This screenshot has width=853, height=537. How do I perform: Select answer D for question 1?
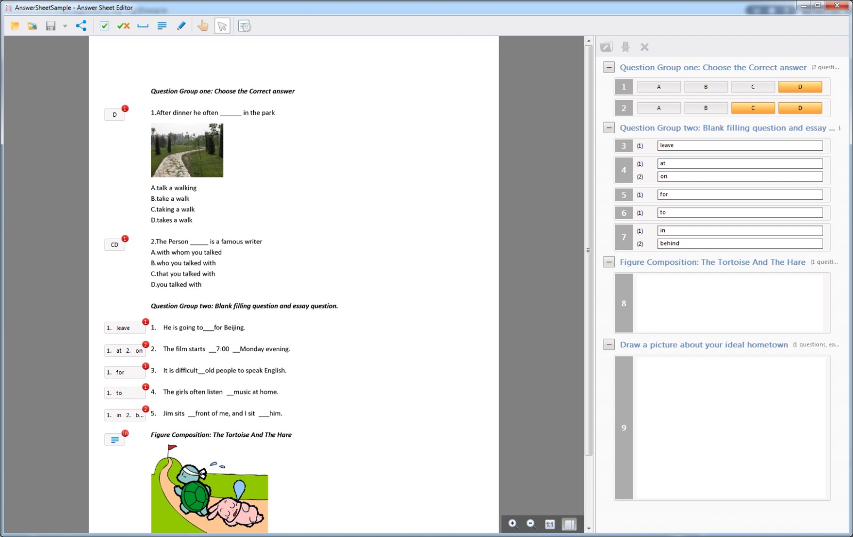(x=800, y=86)
